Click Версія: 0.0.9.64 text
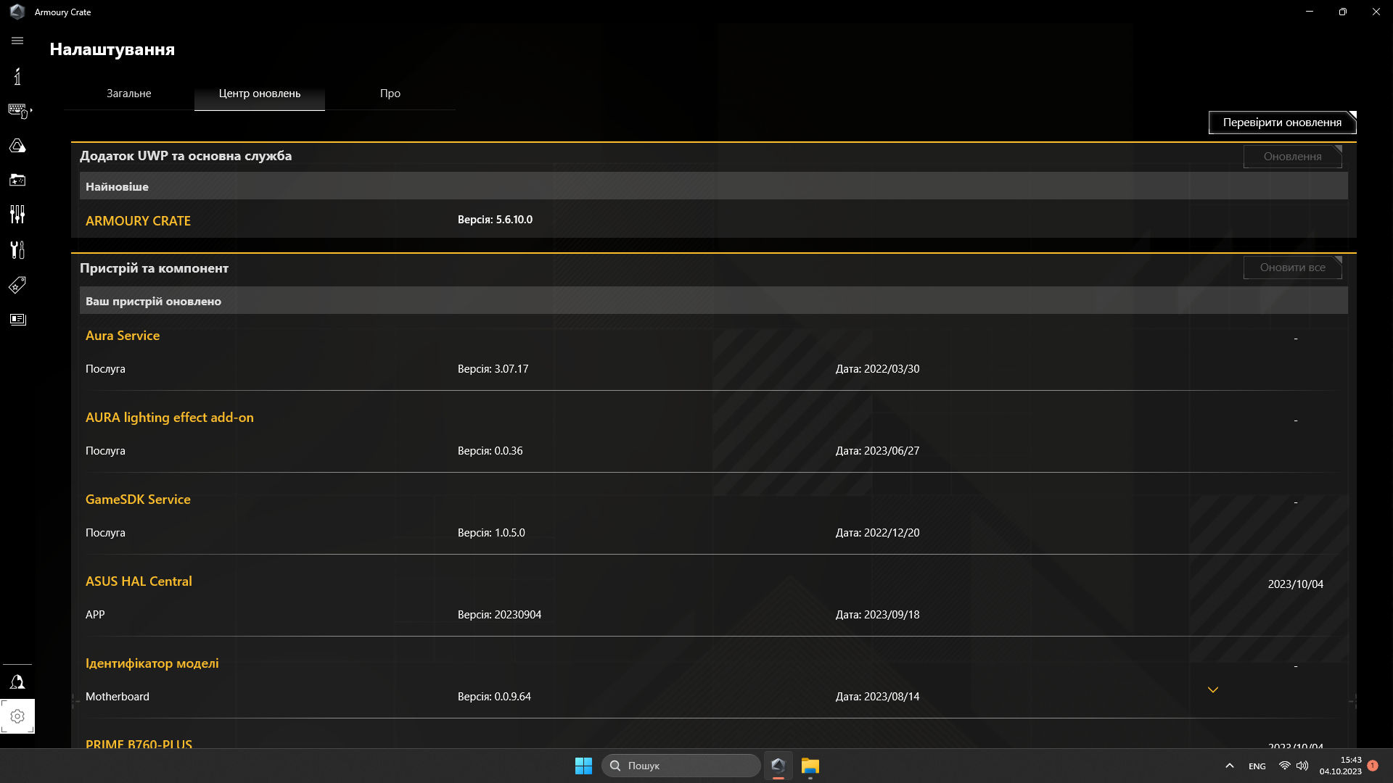This screenshot has height=783, width=1393. tap(494, 697)
